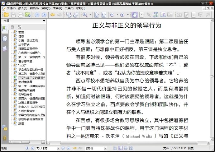Select the 前言 bookmark
Image resolution: width=215 pixels, height=152 pixels.
[x=21, y=32]
